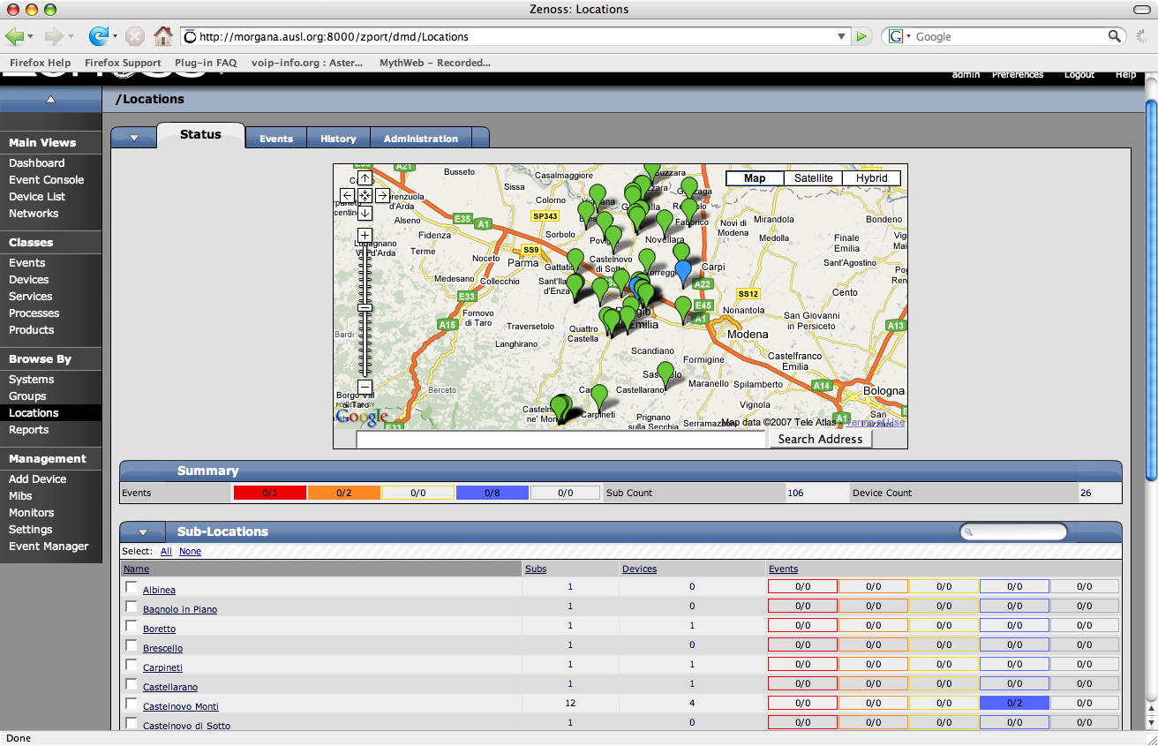Zoom out the map with minus button

tap(365, 386)
